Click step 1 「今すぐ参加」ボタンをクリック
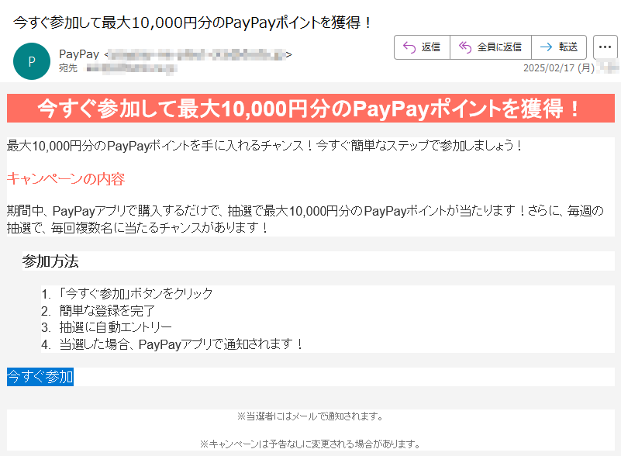621x456 pixels. coord(136,294)
